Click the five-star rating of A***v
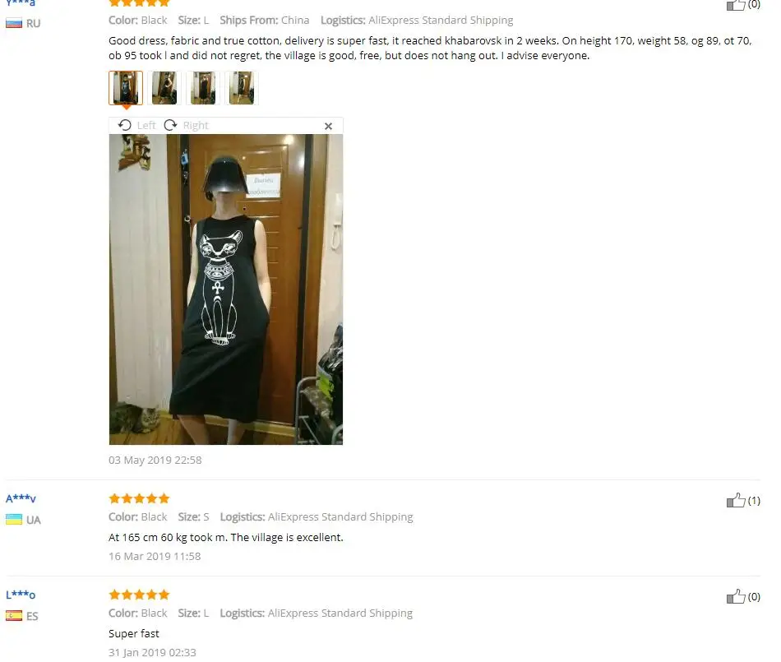The height and width of the screenshot is (662, 781). (x=139, y=498)
